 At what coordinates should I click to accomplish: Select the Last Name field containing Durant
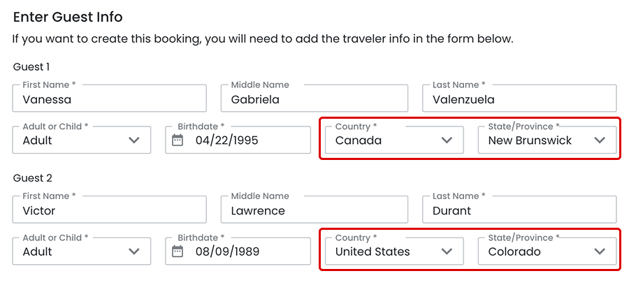[519, 210]
